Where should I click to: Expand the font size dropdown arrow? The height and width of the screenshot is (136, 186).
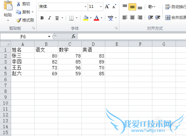click(101, 7)
